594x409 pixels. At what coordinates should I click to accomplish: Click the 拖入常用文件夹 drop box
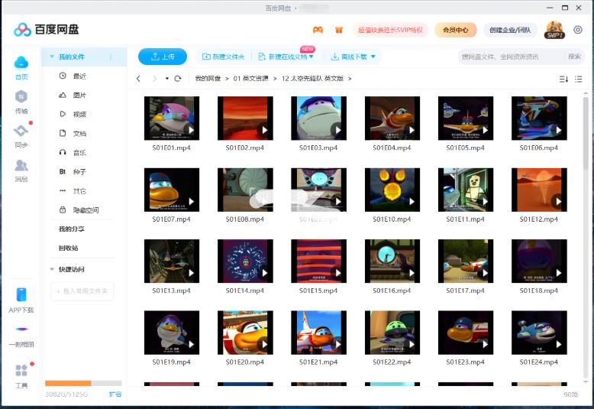[82, 291]
